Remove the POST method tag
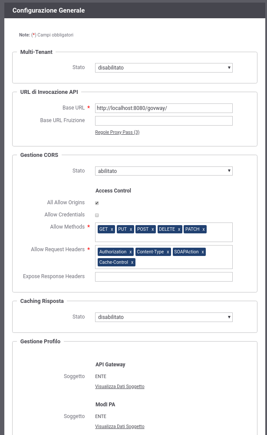Screen dimensions: 267x435 (x=152, y=229)
